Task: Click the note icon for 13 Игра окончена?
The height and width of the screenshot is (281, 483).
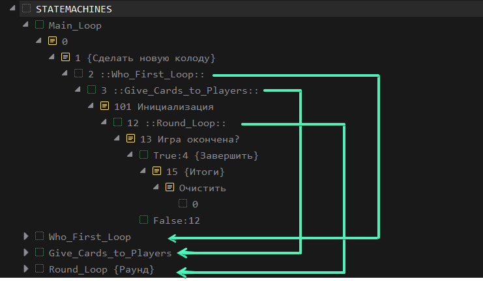Action: (x=130, y=139)
